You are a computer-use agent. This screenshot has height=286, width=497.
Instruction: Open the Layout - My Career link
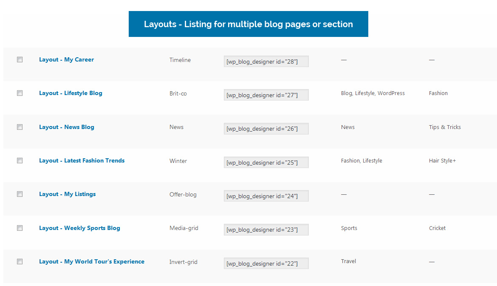[66, 59]
